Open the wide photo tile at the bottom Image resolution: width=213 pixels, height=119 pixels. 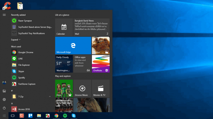(92, 105)
